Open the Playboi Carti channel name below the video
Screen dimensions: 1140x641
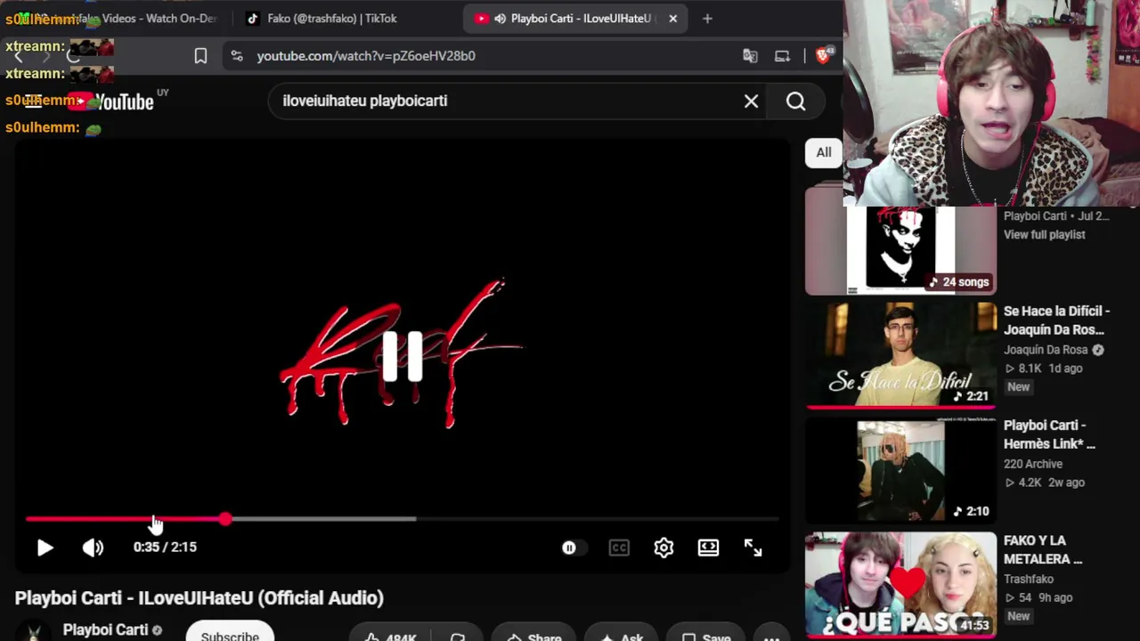105,630
